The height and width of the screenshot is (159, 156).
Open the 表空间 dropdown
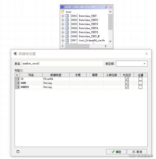[144, 64]
